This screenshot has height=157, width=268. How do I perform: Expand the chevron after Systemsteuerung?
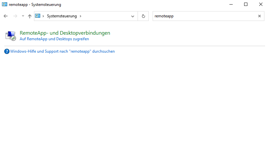coord(80,16)
